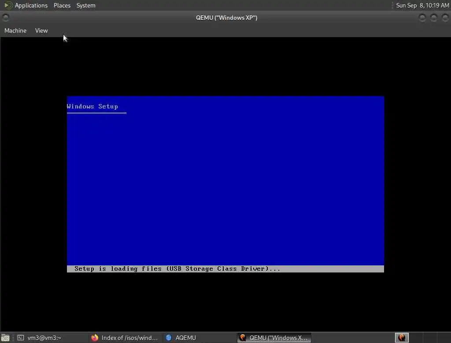Maximize the QEMU window

pyautogui.click(x=434, y=18)
